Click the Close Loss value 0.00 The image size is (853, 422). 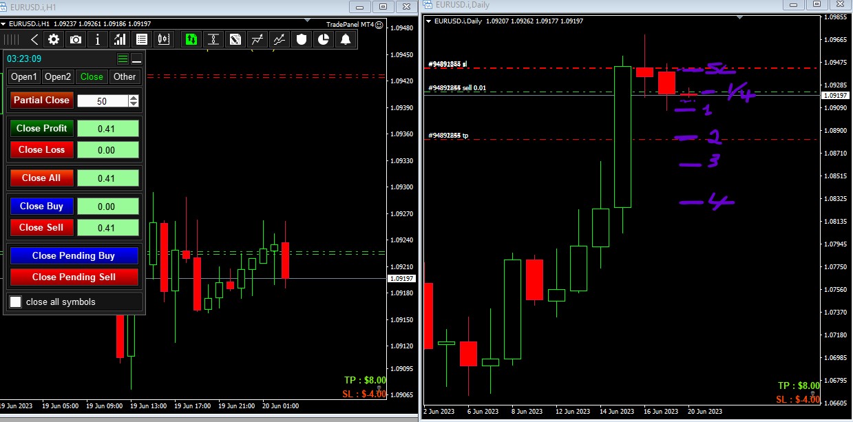[108, 149]
